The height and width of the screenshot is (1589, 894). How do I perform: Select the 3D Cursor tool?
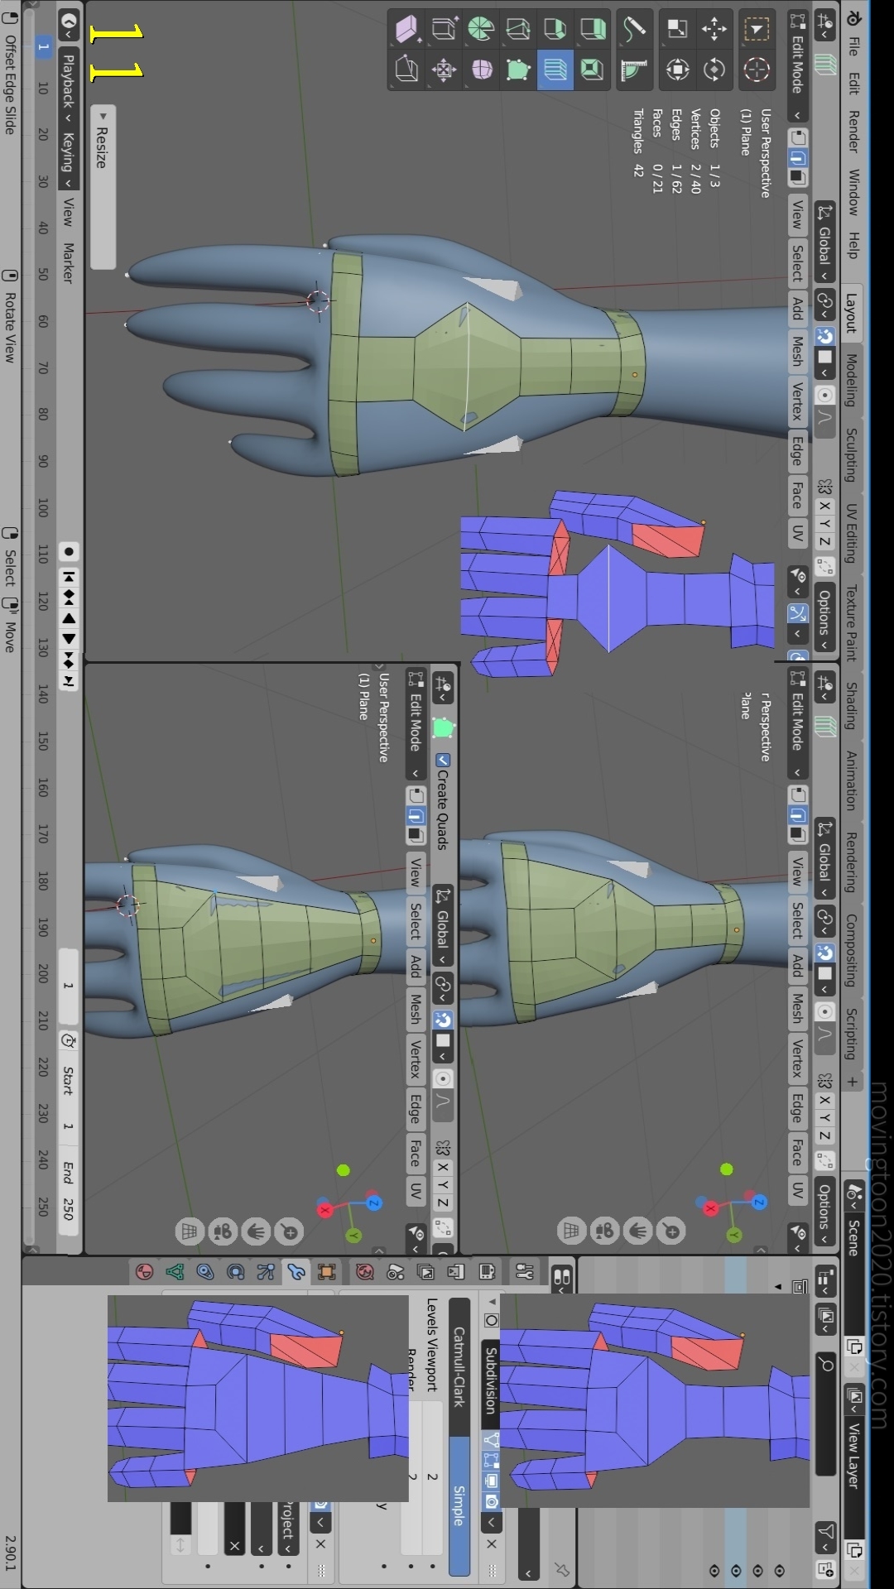tap(757, 69)
